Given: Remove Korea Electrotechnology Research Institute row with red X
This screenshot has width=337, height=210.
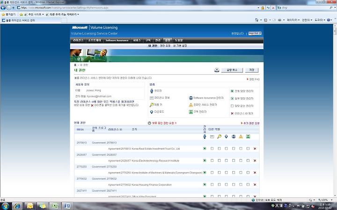Looking at the screenshot, I should [x=255, y=160].
